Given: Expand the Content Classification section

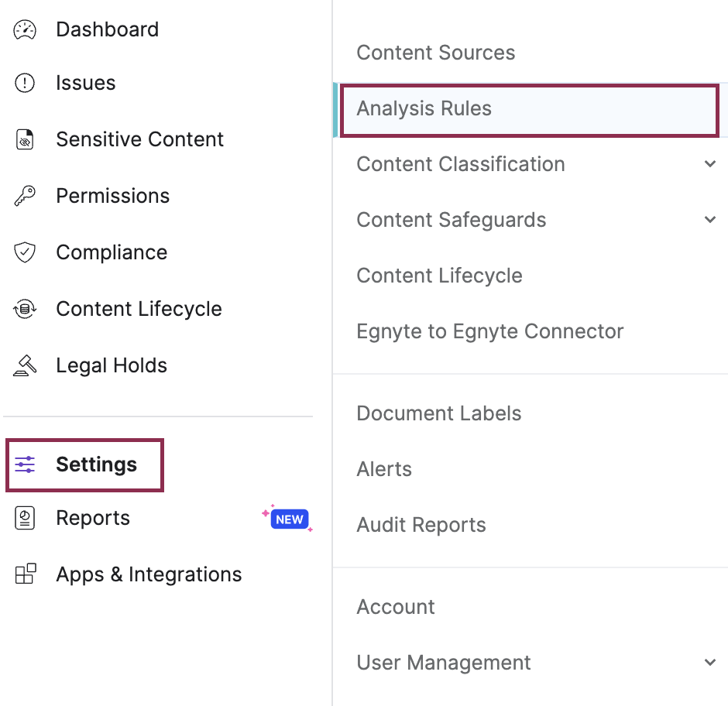Looking at the screenshot, I should click(710, 164).
